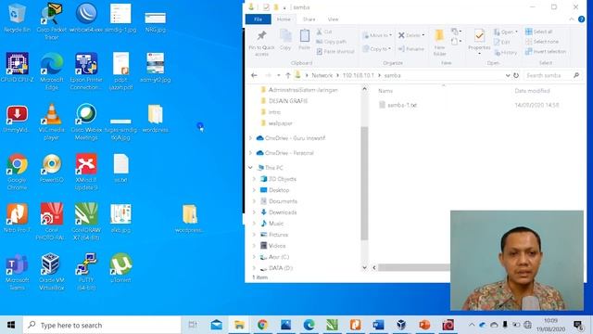Select Epson Printer Connection desktop icon

point(86,71)
